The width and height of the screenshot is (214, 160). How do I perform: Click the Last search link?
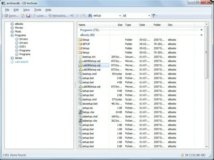(21, 62)
